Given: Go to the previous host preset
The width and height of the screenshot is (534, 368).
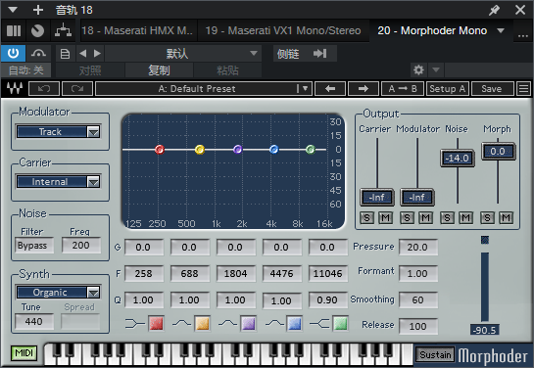Looking at the screenshot, I should (x=82, y=54).
